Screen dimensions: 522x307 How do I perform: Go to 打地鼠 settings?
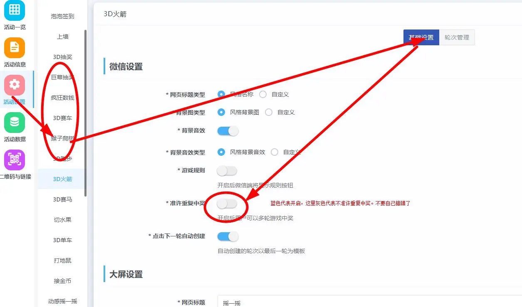coord(62,260)
